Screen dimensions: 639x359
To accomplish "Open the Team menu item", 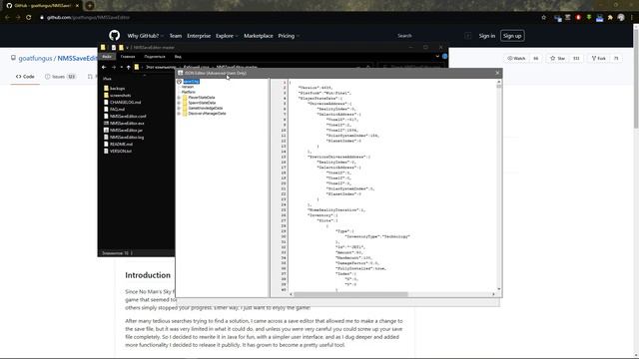I will click(x=176, y=36).
